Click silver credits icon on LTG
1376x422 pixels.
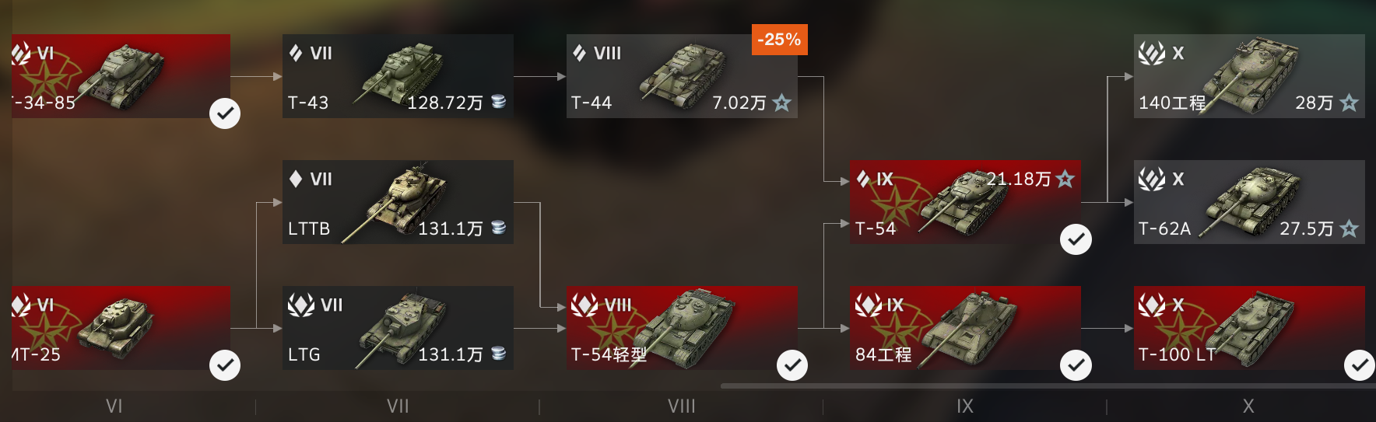pos(499,354)
